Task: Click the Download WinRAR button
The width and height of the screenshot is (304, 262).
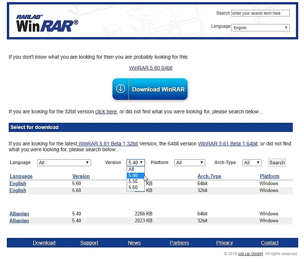Action: pyautogui.click(x=150, y=89)
